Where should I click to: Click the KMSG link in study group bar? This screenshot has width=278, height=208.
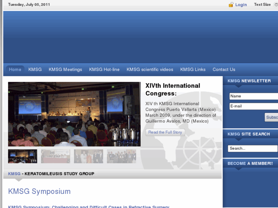tap(14, 174)
